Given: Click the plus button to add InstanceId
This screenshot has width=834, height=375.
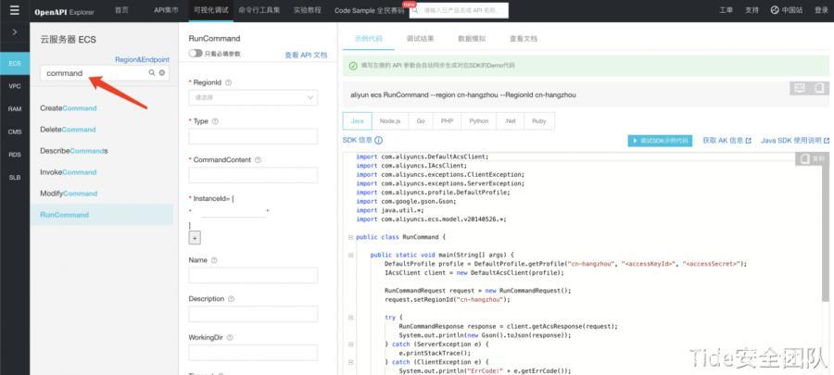Looking at the screenshot, I should tap(195, 239).
